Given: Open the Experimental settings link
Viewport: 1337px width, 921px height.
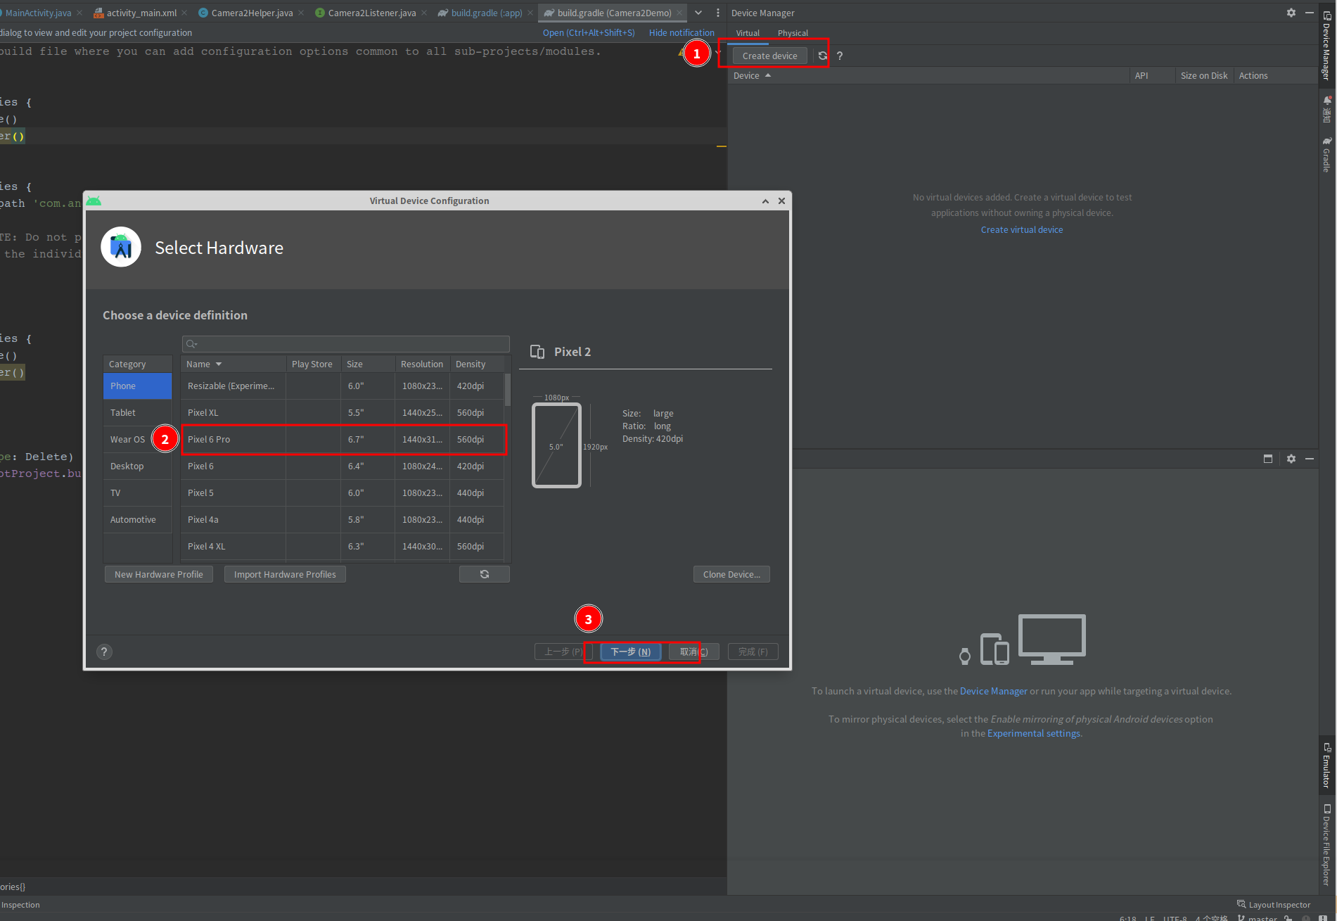Looking at the screenshot, I should click(1034, 733).
